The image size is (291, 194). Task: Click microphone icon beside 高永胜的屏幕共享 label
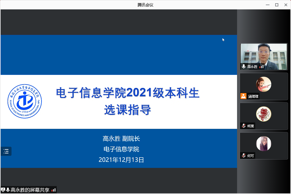(x=8, y=190)
